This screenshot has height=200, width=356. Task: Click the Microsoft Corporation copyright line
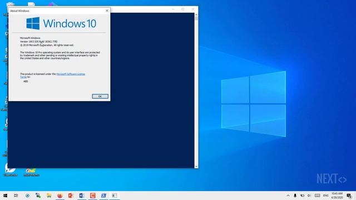(x=47, y=45)
